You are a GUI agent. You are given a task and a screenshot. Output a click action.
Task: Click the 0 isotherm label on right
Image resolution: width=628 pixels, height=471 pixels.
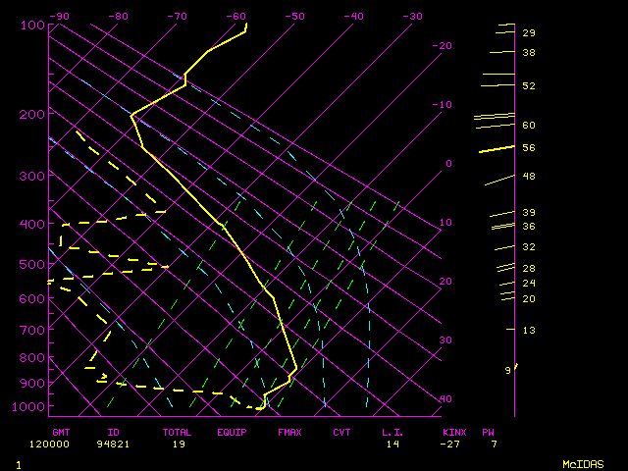tap(448, 164)
